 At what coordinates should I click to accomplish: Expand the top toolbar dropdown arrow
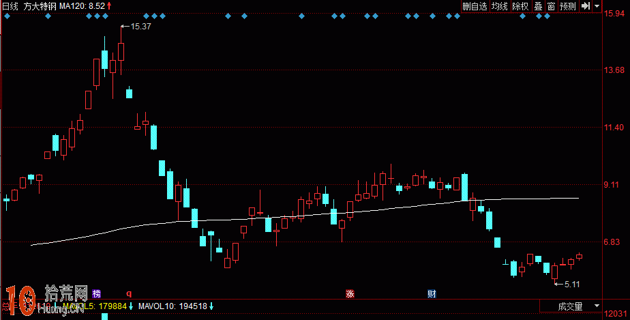[x=597, y=6]
